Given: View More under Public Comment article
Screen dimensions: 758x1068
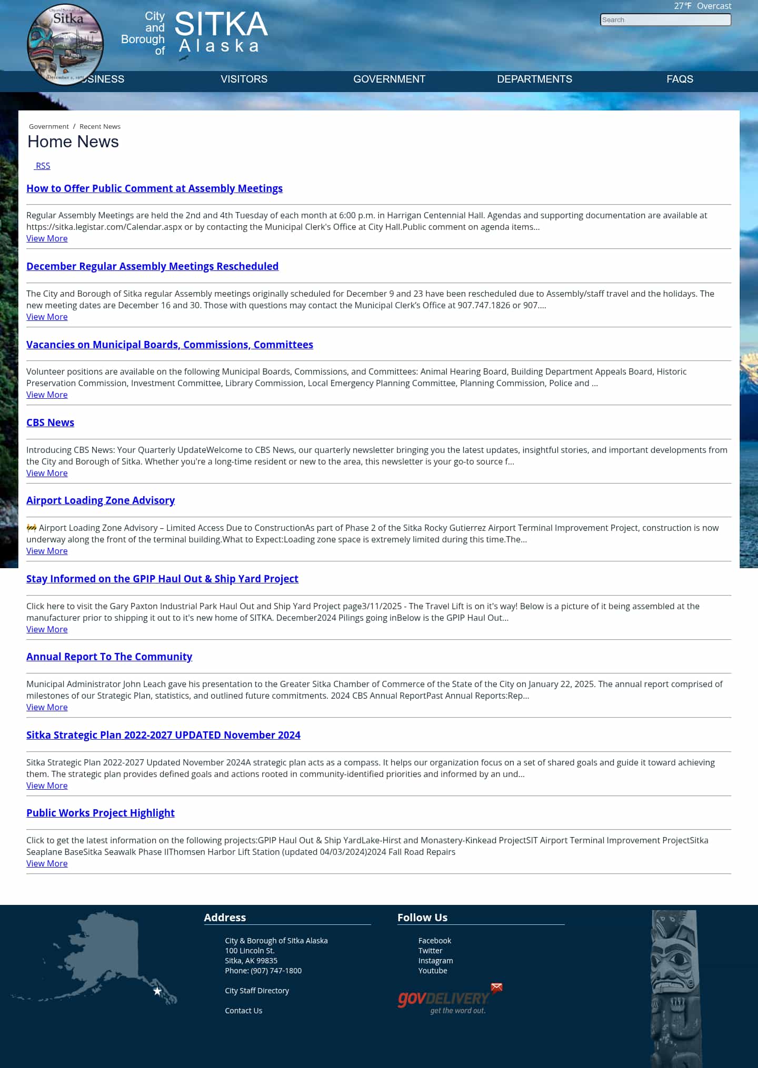Looking at the screenshot, I should (x=47, y=238).
